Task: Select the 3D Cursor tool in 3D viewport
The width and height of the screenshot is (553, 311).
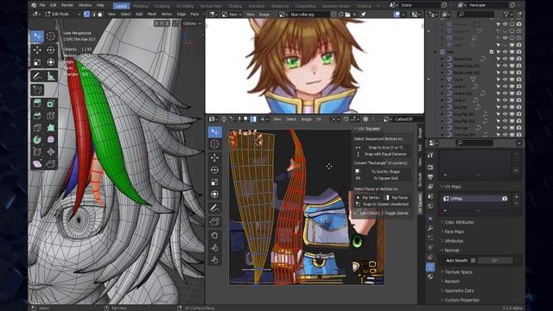Action: pyautogui.click(x=51, y=36)
